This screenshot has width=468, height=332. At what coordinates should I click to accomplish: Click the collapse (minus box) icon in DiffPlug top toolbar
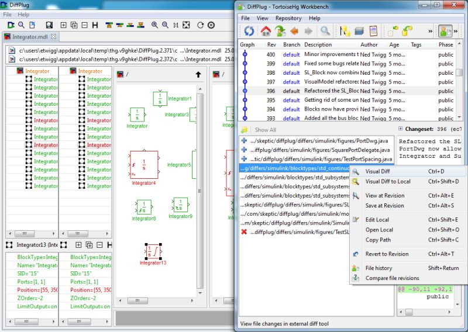84,25
